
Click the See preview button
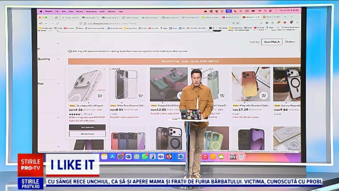coord(87,127)
